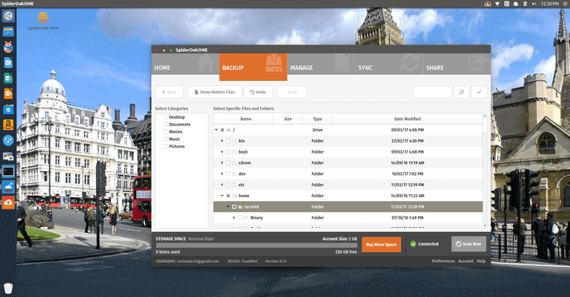570x297 pixels.
Task: Expand the Binary folder
Action: [234, 218]
